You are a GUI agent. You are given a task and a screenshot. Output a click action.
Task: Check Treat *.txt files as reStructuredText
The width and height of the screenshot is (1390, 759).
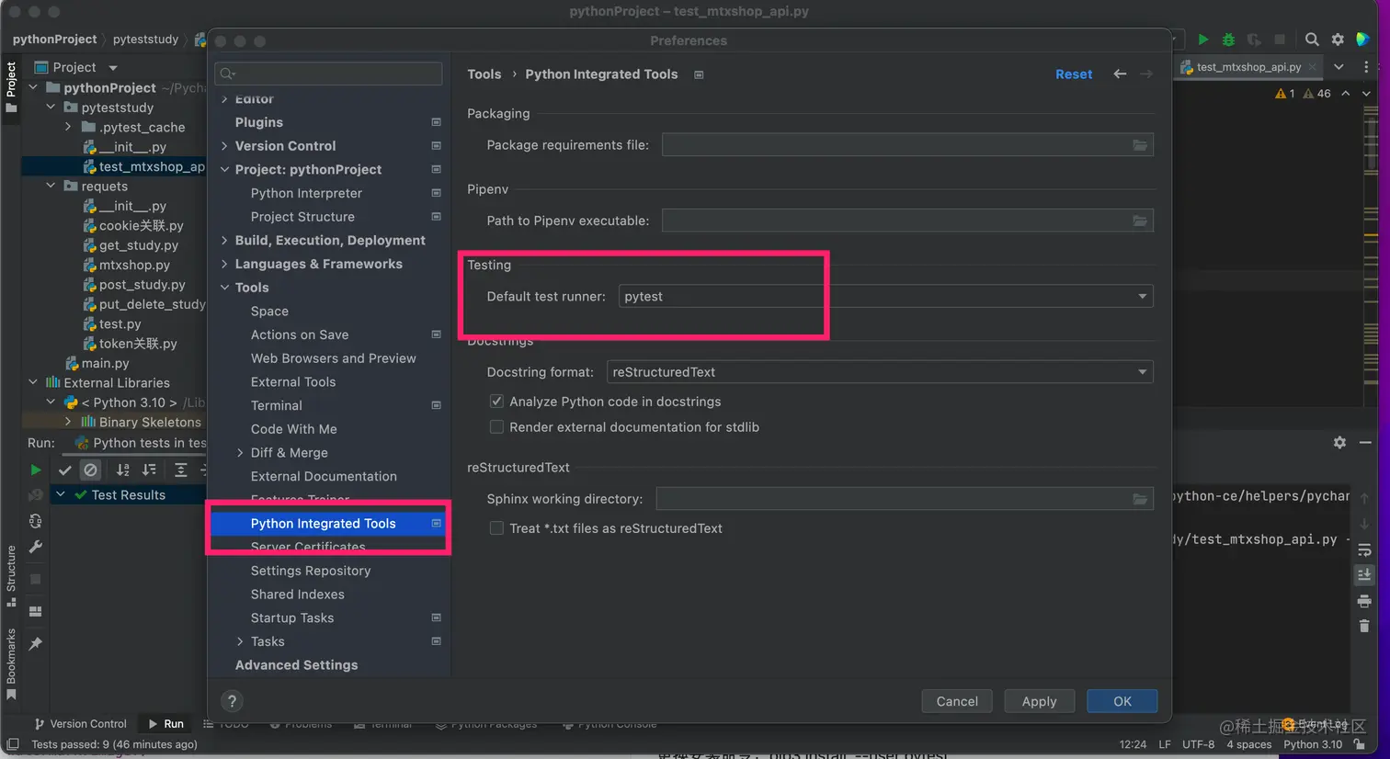[x=496, y=528]
